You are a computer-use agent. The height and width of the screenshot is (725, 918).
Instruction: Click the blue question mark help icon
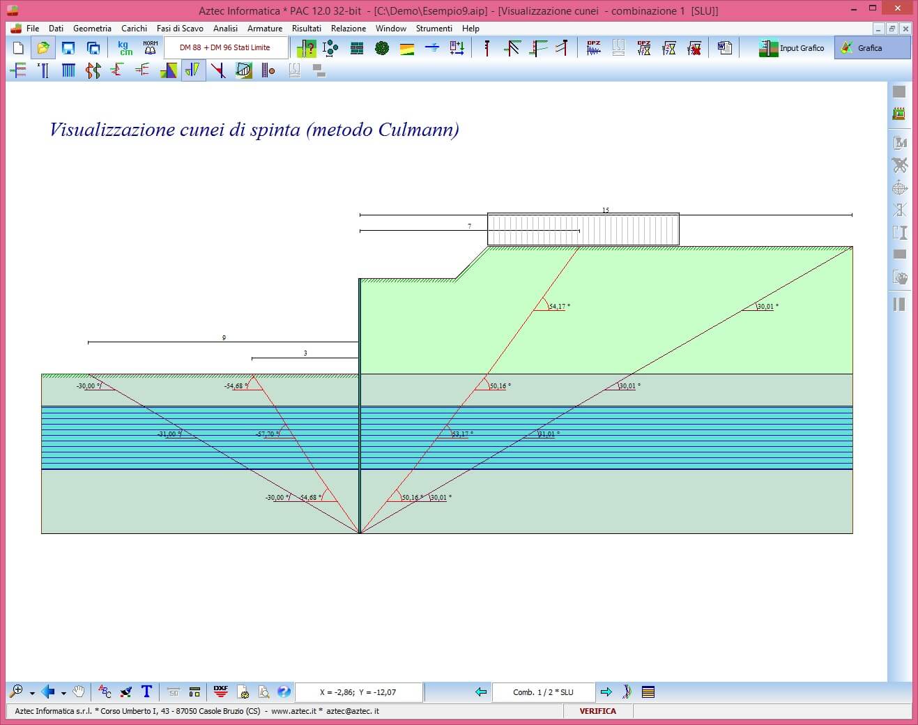(284, 692)
